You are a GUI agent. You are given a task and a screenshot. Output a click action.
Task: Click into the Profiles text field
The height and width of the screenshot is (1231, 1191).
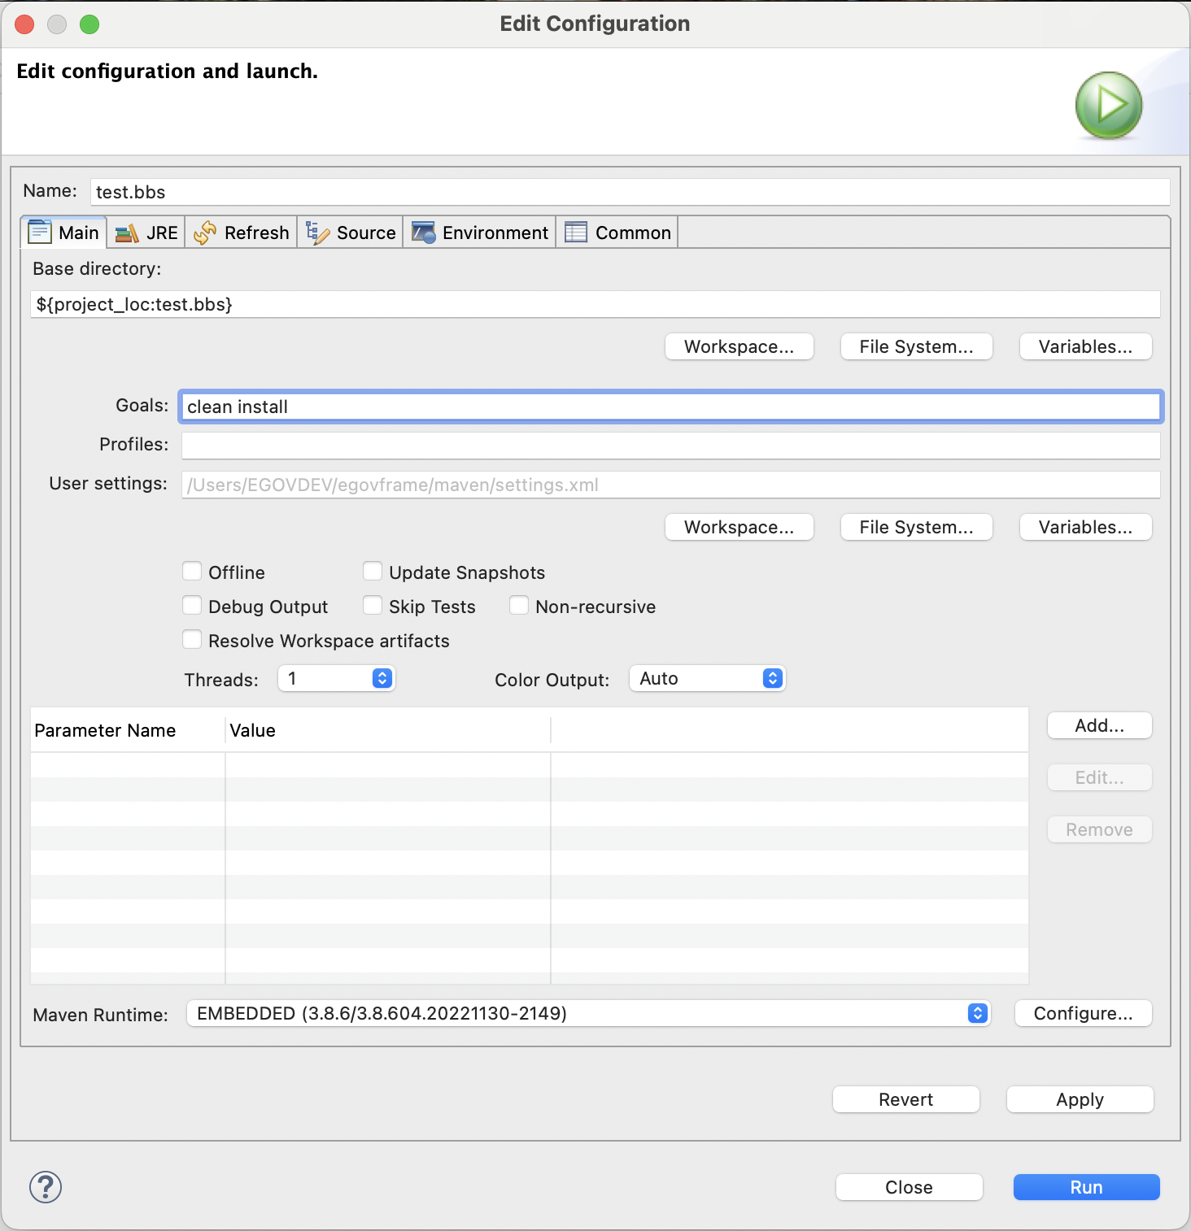670,445
